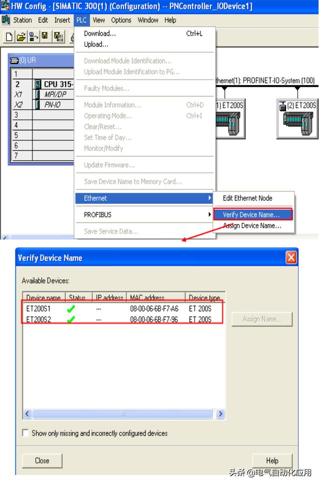Click the left arrow of the horizontal scrollbar
The width and height of the screenshot is (319, 484).
27,414
